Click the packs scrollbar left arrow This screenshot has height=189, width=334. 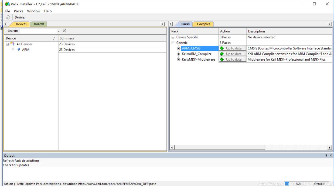point(172,148)
